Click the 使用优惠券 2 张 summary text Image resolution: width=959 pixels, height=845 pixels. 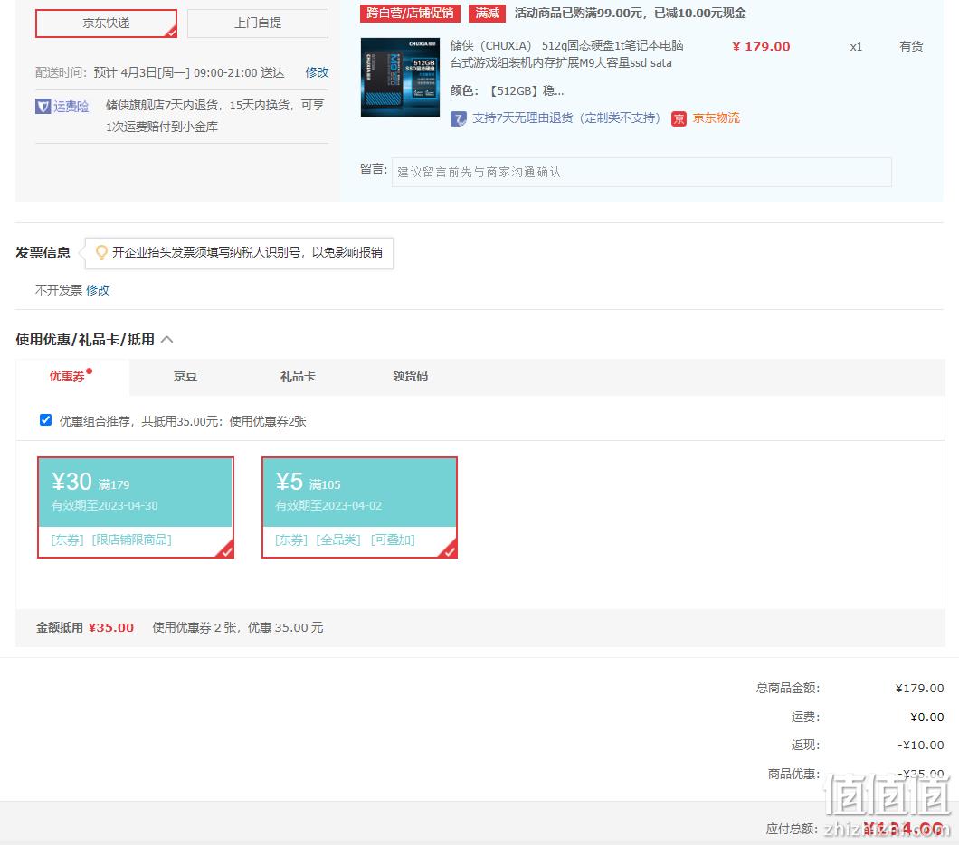pyautogui.click(x=238, y=627)
